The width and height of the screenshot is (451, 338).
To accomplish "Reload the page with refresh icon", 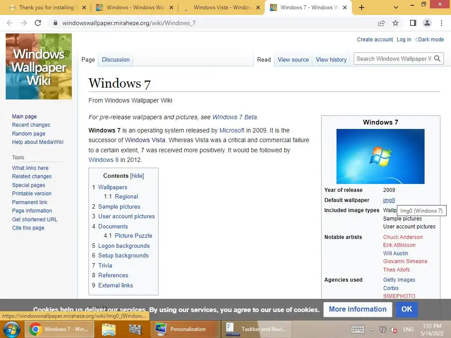I will point(38,23).
